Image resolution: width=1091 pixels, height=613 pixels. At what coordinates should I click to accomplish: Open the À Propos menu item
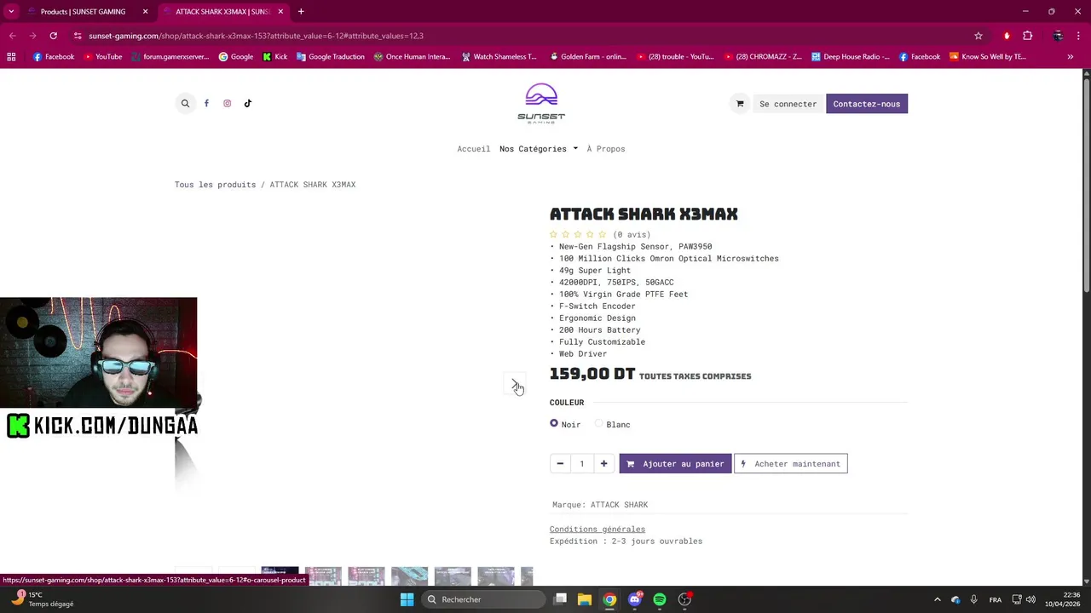[606, 149]
